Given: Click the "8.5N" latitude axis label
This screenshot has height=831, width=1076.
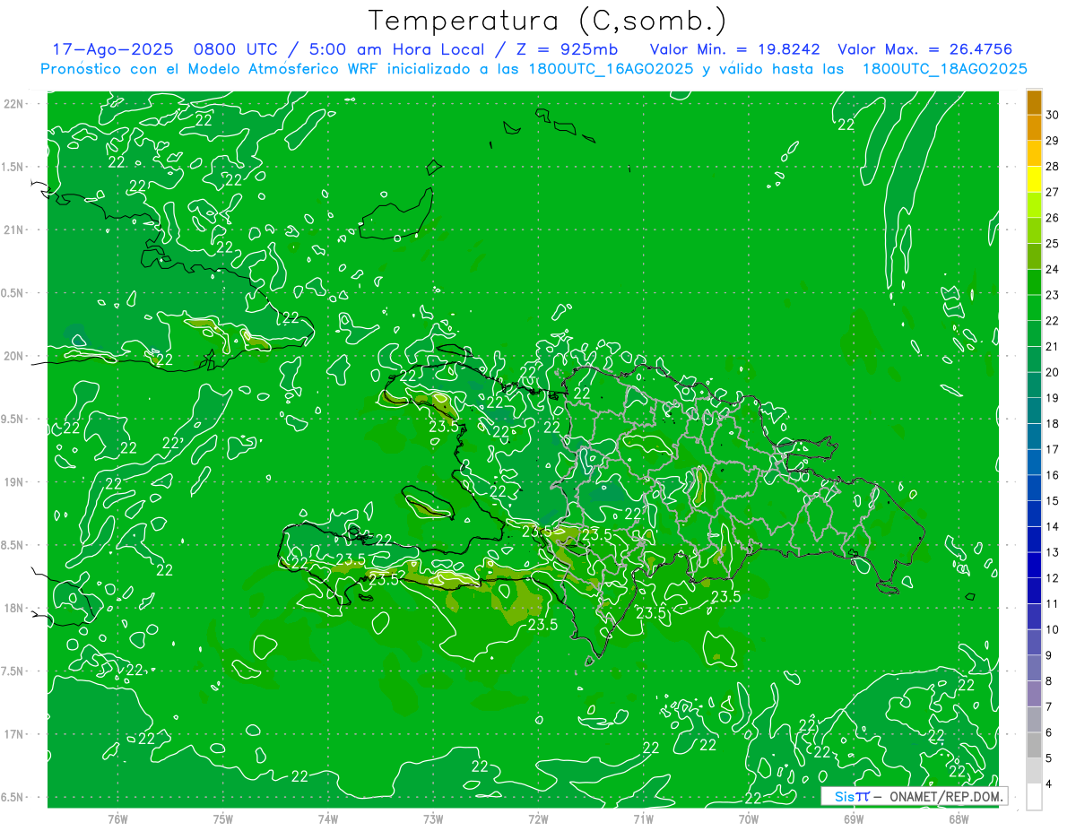Looking at the screenshot, I should 12,545.
